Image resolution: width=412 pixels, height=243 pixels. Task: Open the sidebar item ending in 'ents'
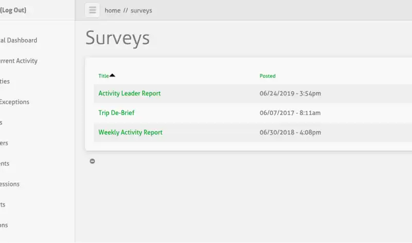[x=5, y=163]
